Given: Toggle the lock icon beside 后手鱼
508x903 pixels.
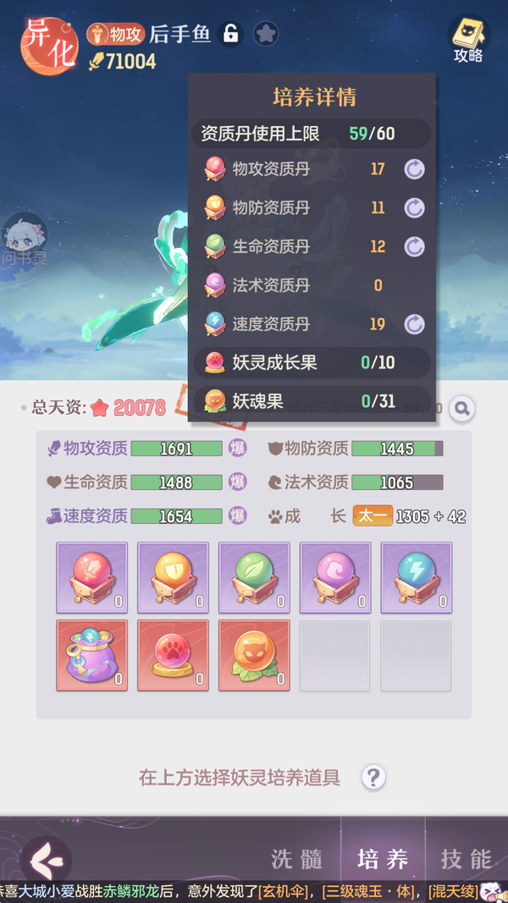Looking at the screenshot, I should tap(230, 34).
